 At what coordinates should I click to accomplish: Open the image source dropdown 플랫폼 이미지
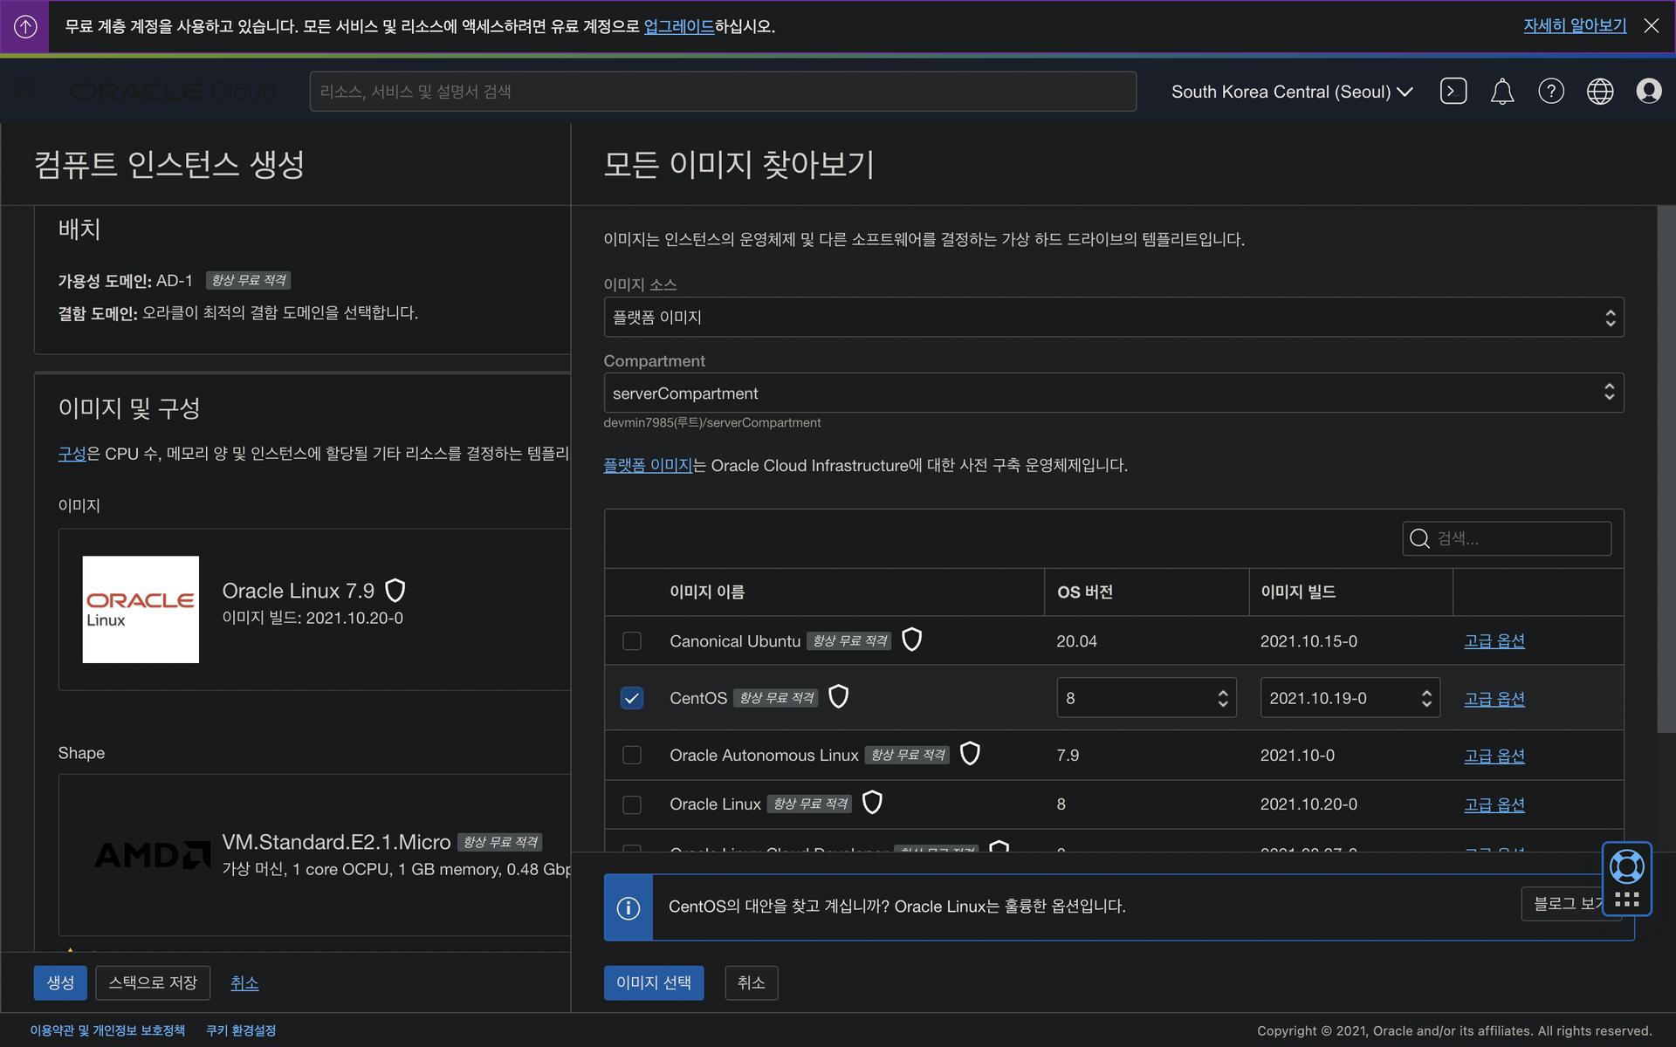tap(1113, 318)
